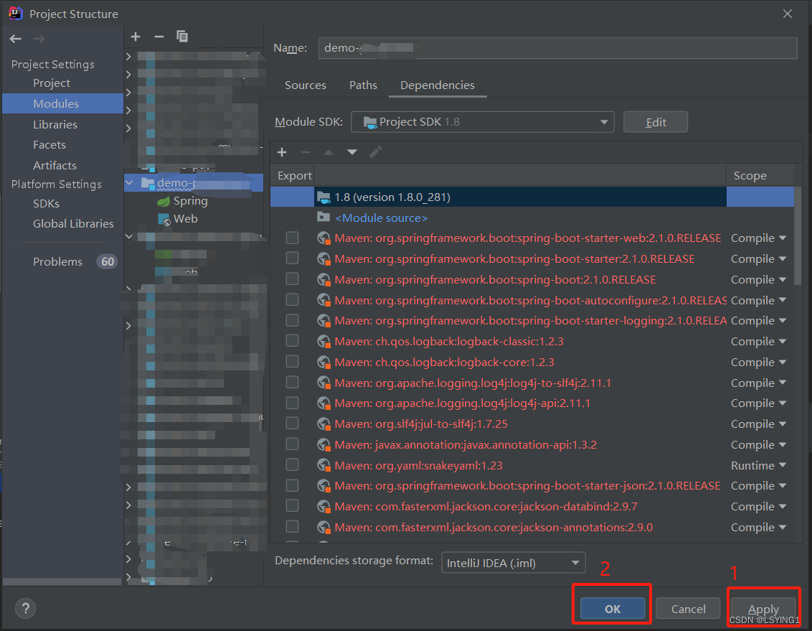Close the Project Structure dialog
This screenshot has width=812, height=631.
click(x=787, y=14)
